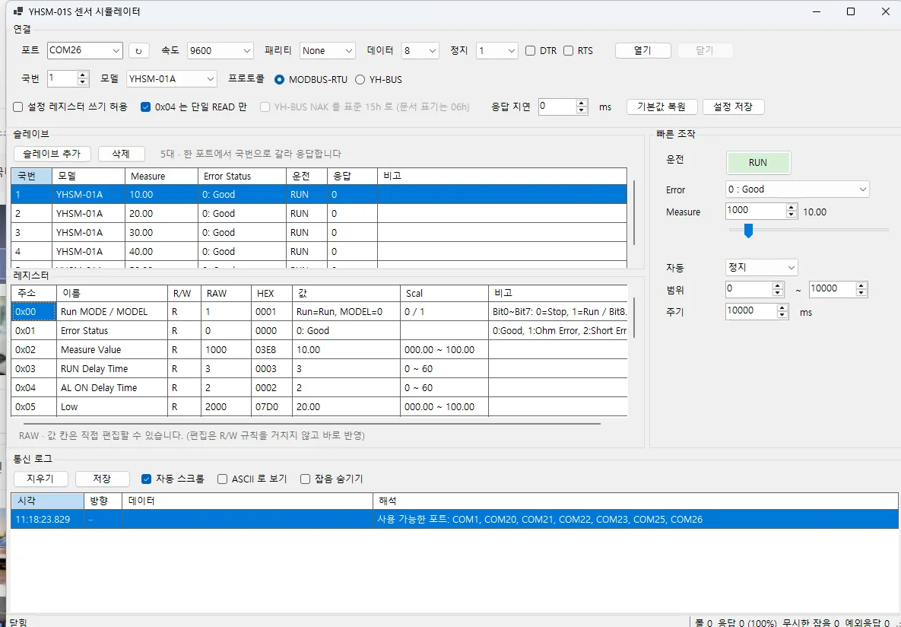
Task: Click the port refresh icon button
Action: 138,51
